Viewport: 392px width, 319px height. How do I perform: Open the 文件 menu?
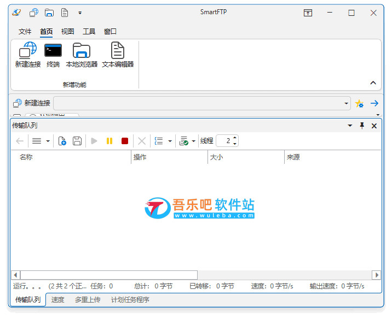[25, 32]
